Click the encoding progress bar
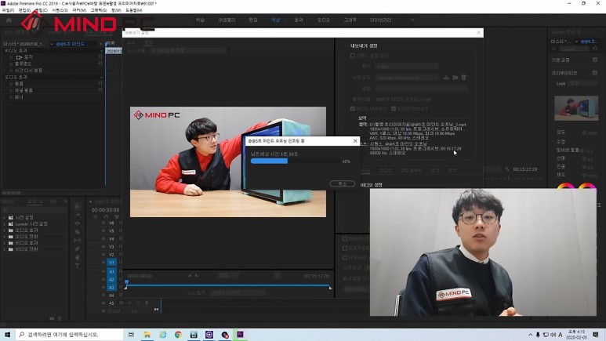The width and height of the screenshot is (606, 341). coord(296,161)
